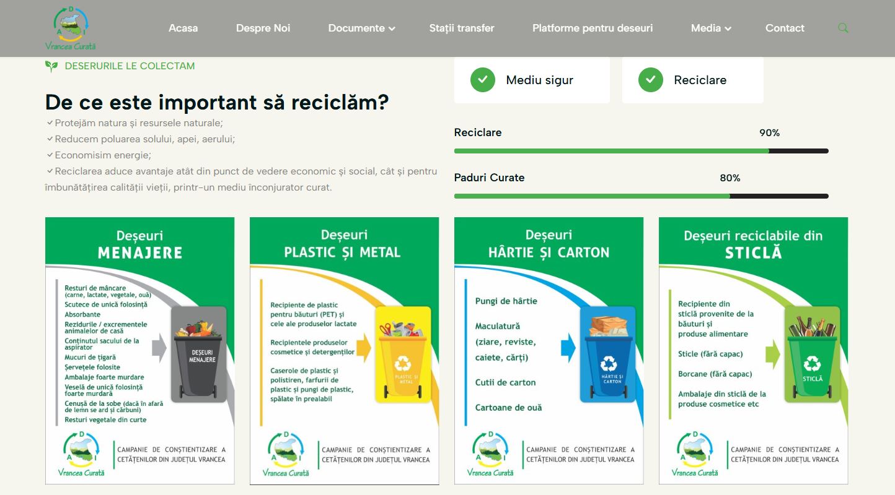895x495 pixels.
Task: Go to the Acasa page
Action: [x=183, y=28]
